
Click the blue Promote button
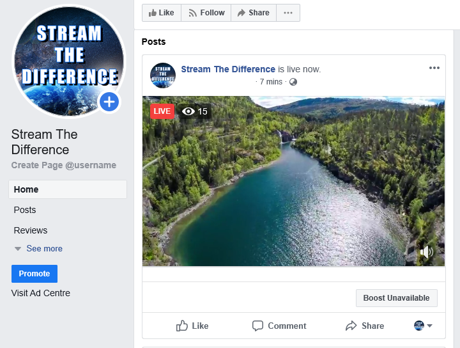coord(34,274)
